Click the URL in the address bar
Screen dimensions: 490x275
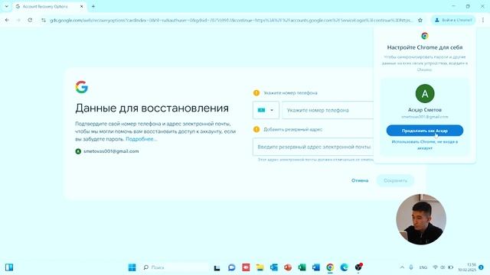click(230, 21)
